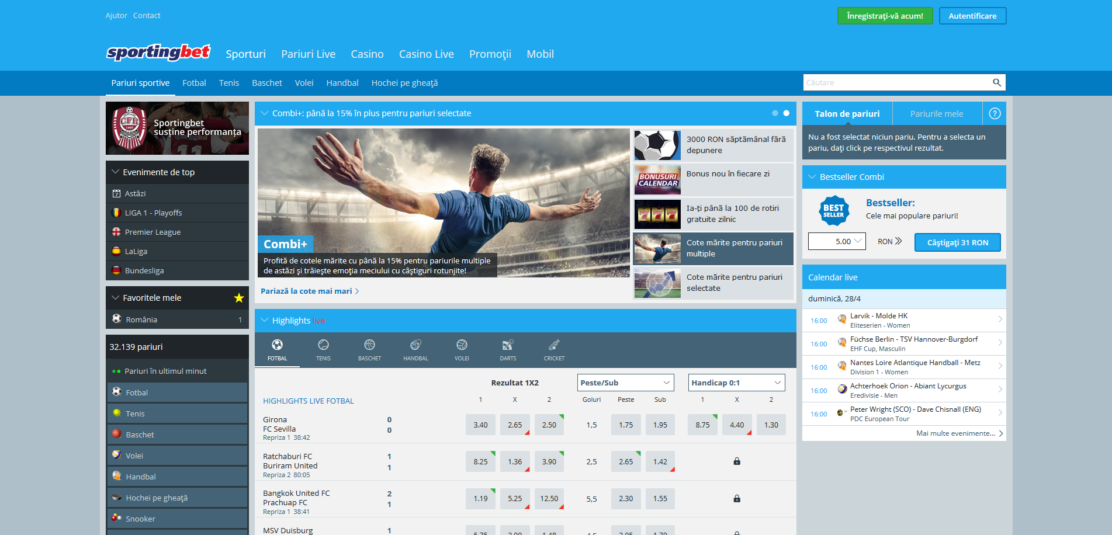This screenshot has height=535, width=1112.
Task: Click the RON double arrow icon
Action: [x=899, y=241]
